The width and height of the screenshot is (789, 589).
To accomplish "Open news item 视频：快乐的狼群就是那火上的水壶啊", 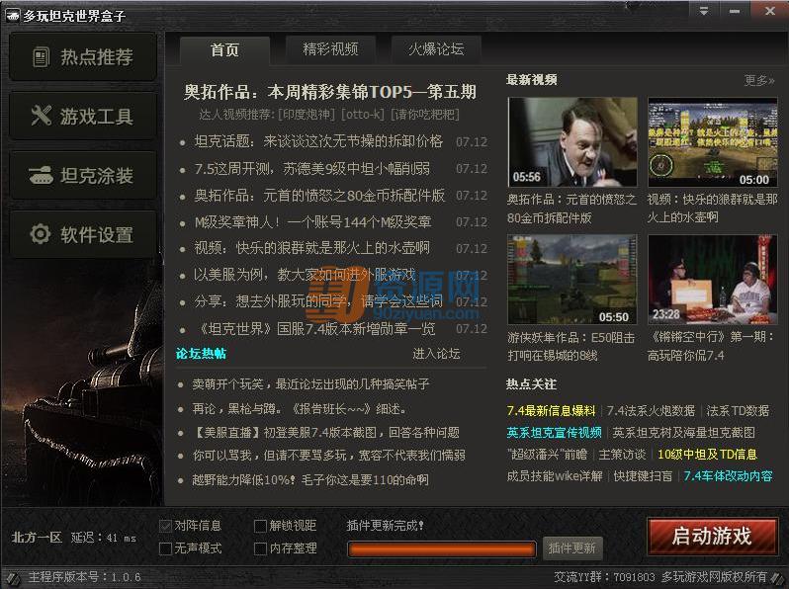I will tap(312, 248).
